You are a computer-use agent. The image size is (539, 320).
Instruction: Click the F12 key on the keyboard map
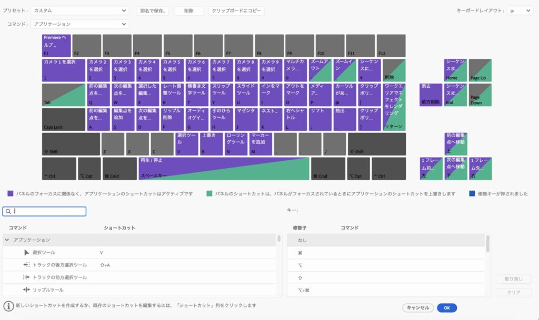pos(391,46)
